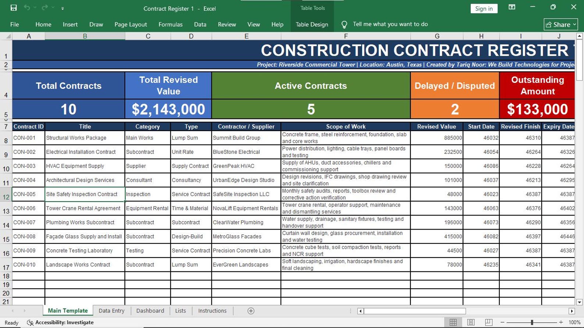Select cell Site Safety Inspection Contract
Image resolution: width=584 pixels, height=328 pixels.
click(x=85, y=194)
